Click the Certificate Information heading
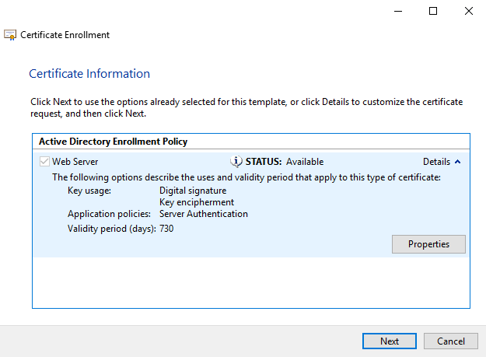Image resolution: width=486 pixels, height=357 pixels. tap(89, 74)
